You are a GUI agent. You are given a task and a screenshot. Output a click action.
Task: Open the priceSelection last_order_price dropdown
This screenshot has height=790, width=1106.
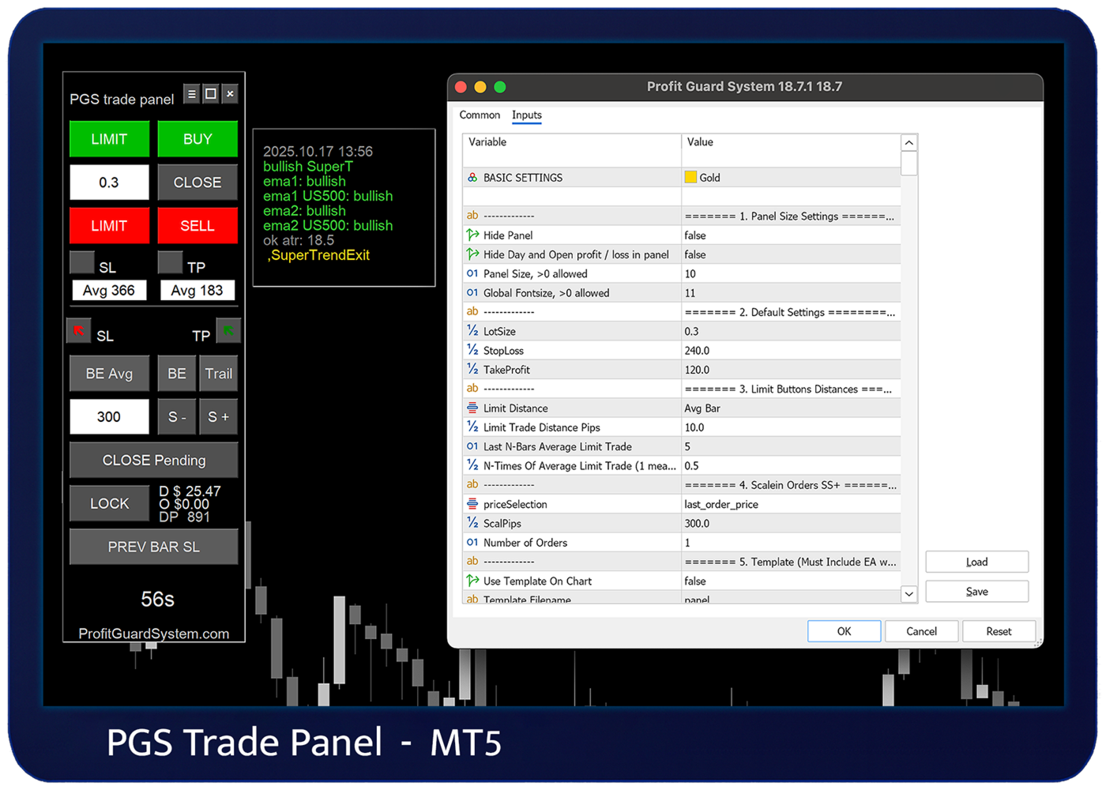(x=791, y=504)
